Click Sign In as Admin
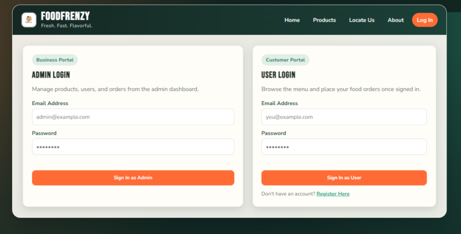Viewport: 461px width, 234px height. tap(133, 178)
